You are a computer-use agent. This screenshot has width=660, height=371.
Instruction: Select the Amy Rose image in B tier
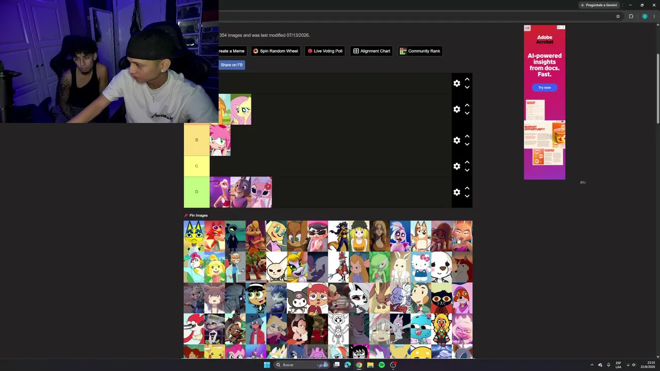coord(220,140)
